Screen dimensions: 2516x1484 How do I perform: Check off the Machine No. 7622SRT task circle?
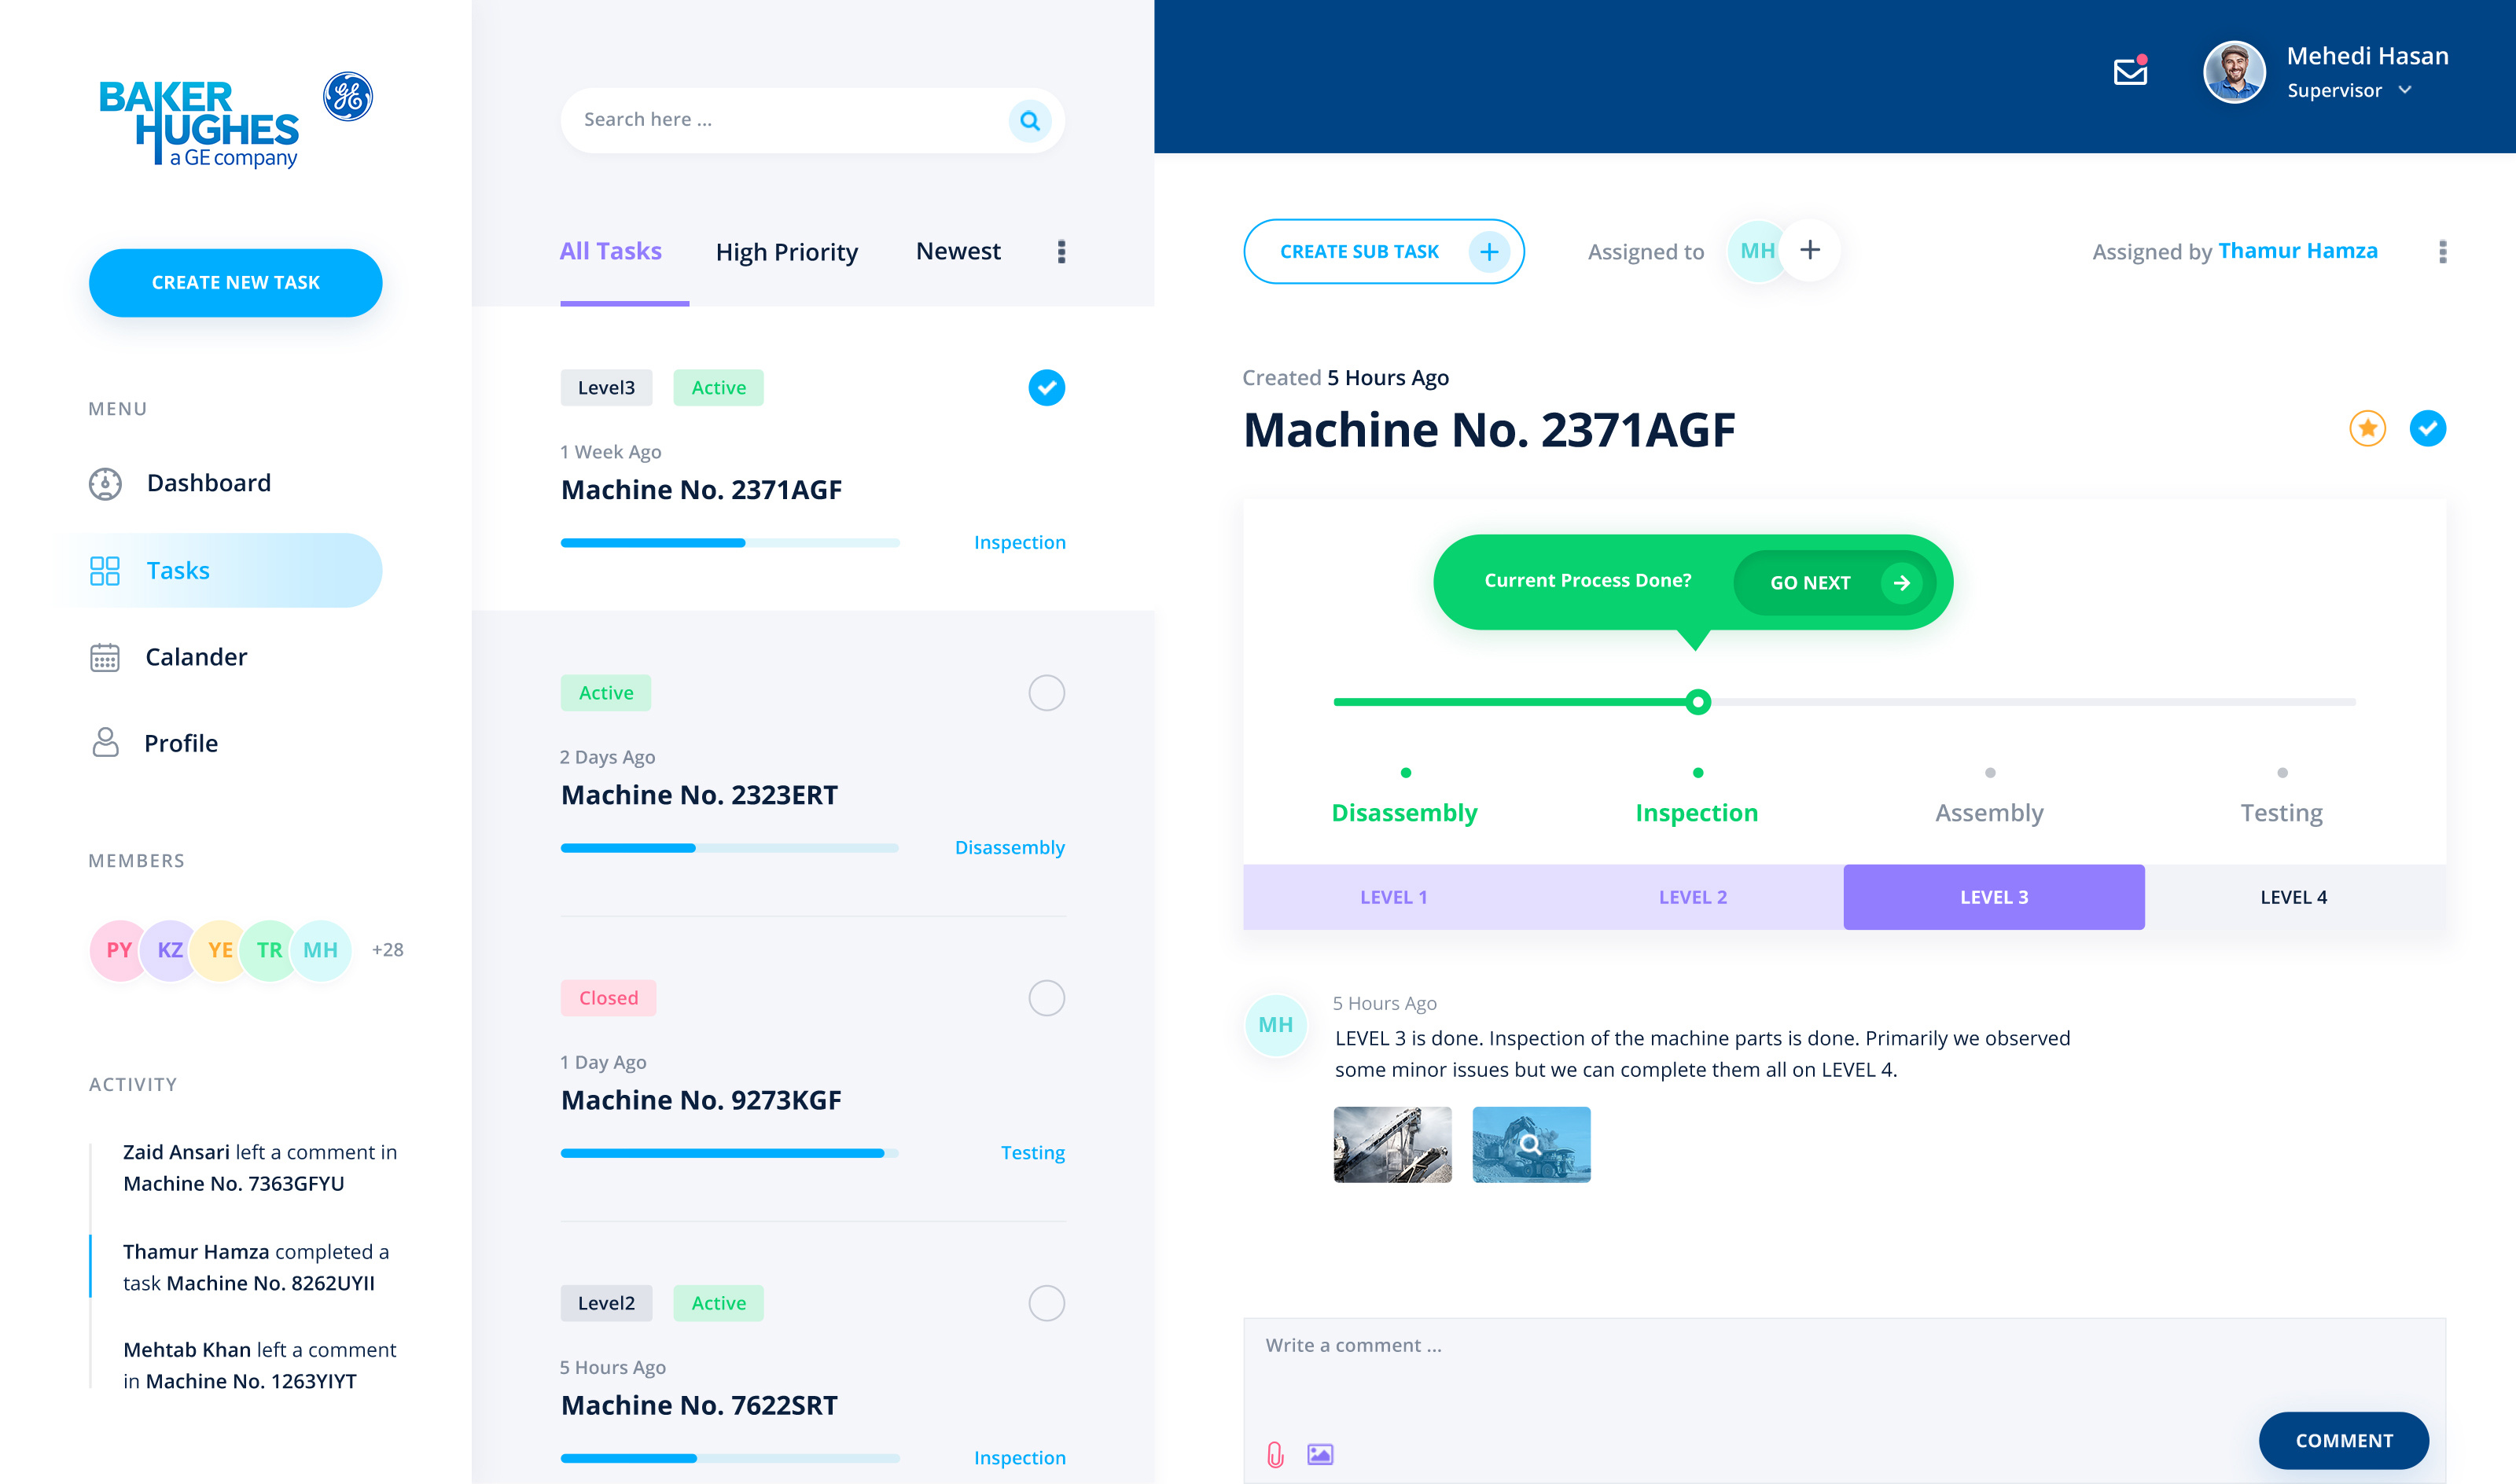click(x=1046, y=1303)
